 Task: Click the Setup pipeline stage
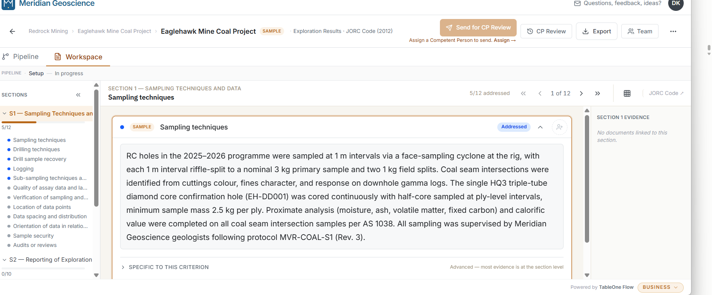coord(36,73)
